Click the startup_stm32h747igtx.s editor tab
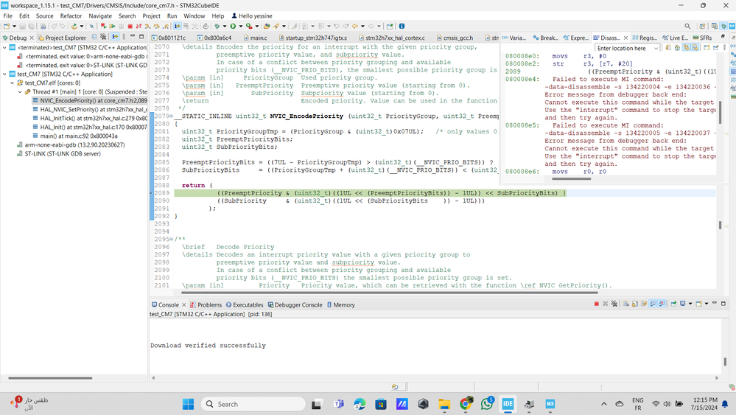This screenshot has width=736, height=415. pos(312,38)
